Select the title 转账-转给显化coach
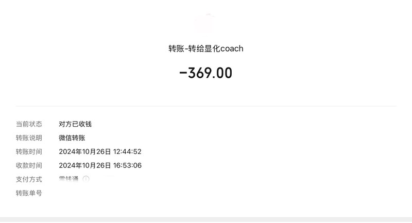This screenshot has width=412, height=223. tap(206, 48)
